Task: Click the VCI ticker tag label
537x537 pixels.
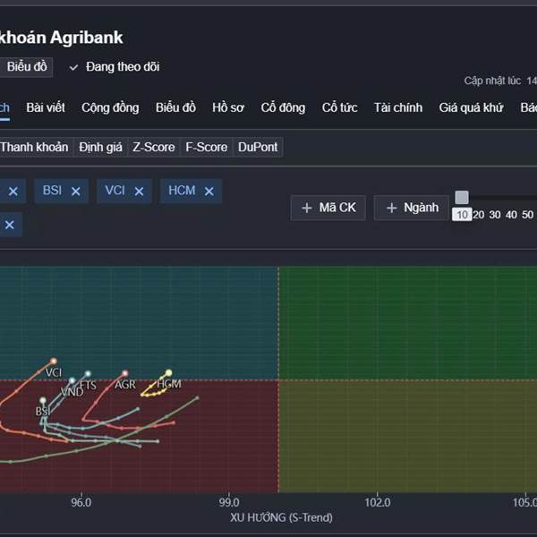Action: [x=115, y=191]
